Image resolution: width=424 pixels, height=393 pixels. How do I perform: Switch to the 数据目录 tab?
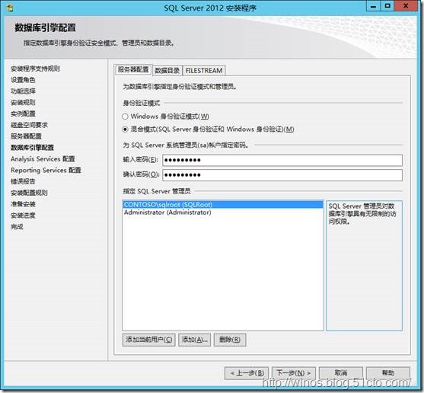point(167,71)
